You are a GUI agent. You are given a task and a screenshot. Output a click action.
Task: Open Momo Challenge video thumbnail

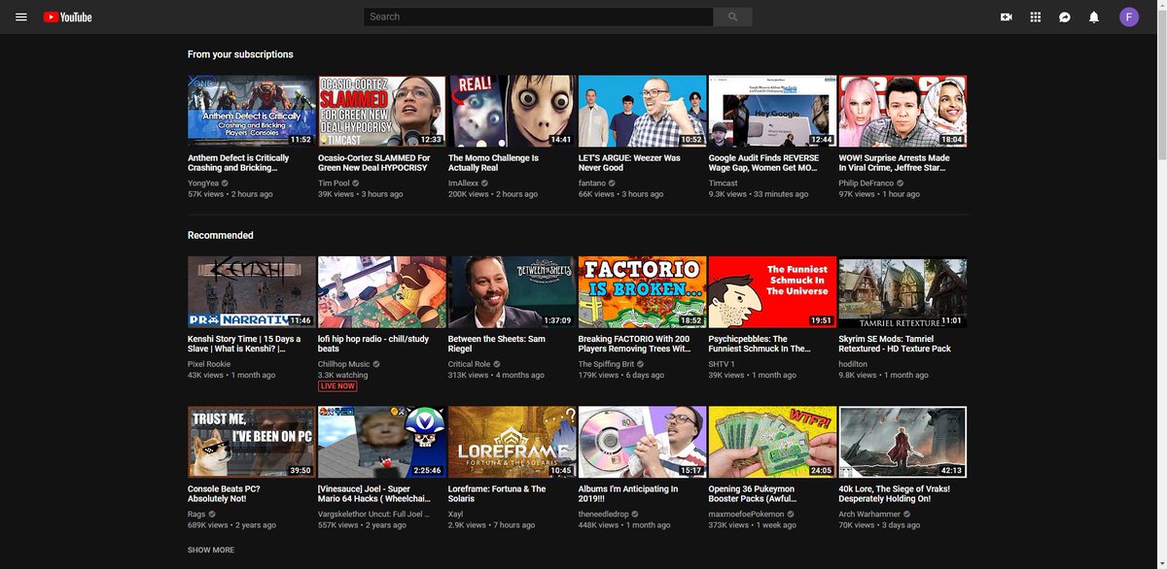(x=512, y=111)
